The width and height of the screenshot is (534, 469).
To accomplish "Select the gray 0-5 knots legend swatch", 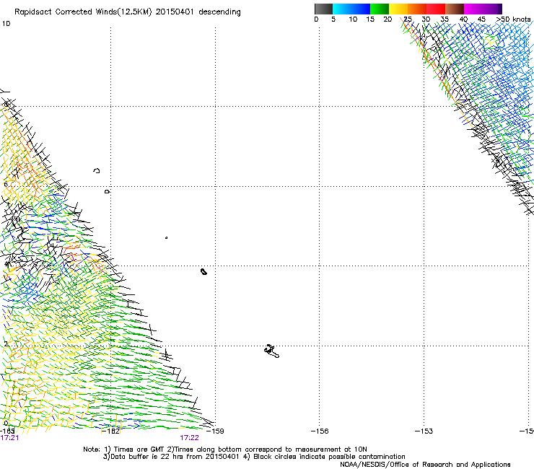I will [323, 9].
